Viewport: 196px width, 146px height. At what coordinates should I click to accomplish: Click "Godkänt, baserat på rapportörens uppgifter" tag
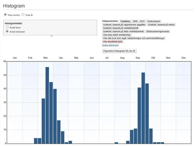tap(124, 25)
